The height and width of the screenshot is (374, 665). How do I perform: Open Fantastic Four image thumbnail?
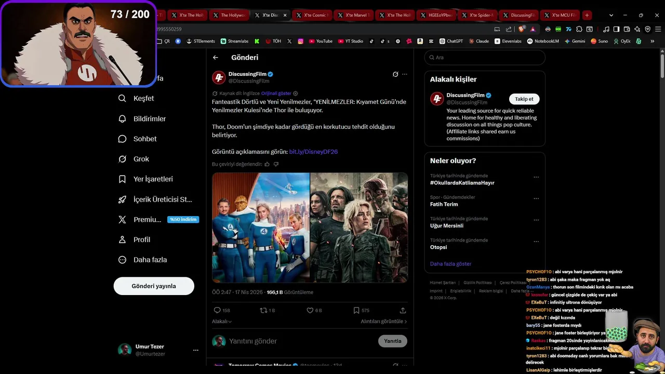(x=260, y=228)
